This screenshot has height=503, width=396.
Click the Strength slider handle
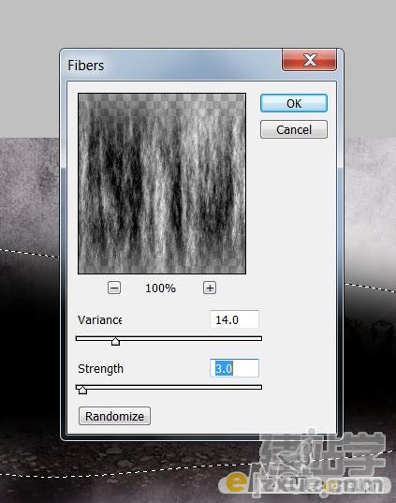click(82, 390)
